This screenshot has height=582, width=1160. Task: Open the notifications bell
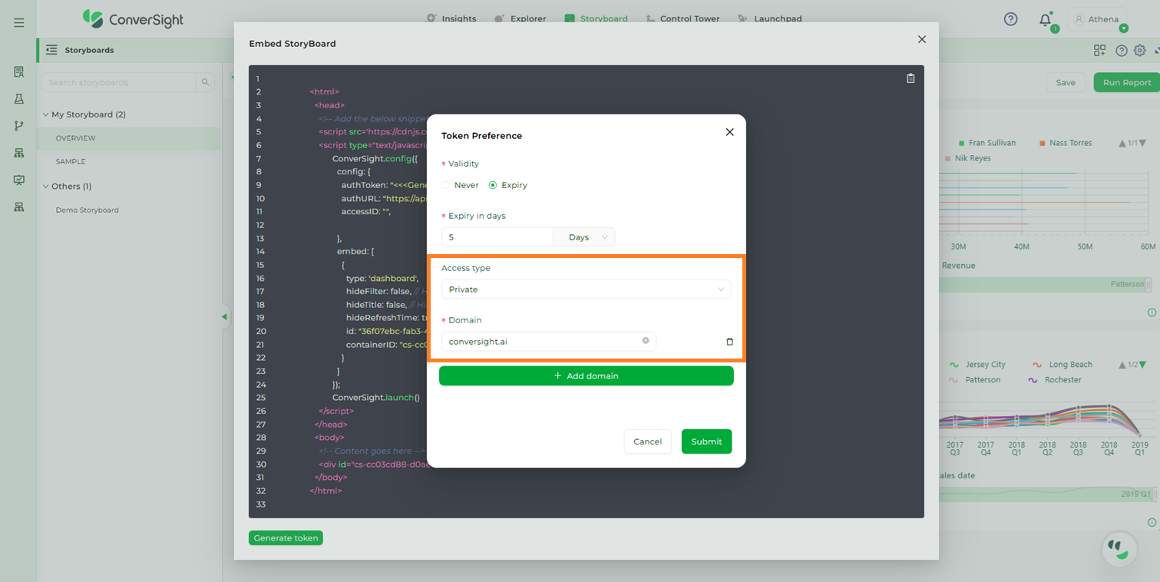point(1045,20)
